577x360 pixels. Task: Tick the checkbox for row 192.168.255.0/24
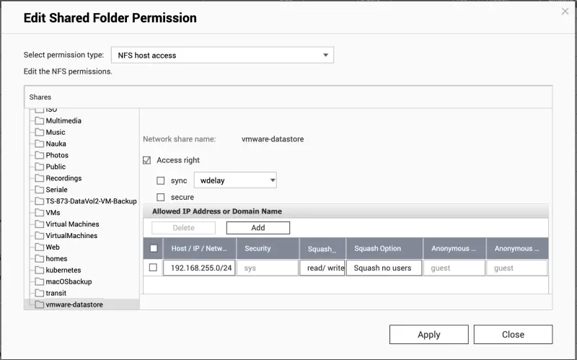pos(153,268)
